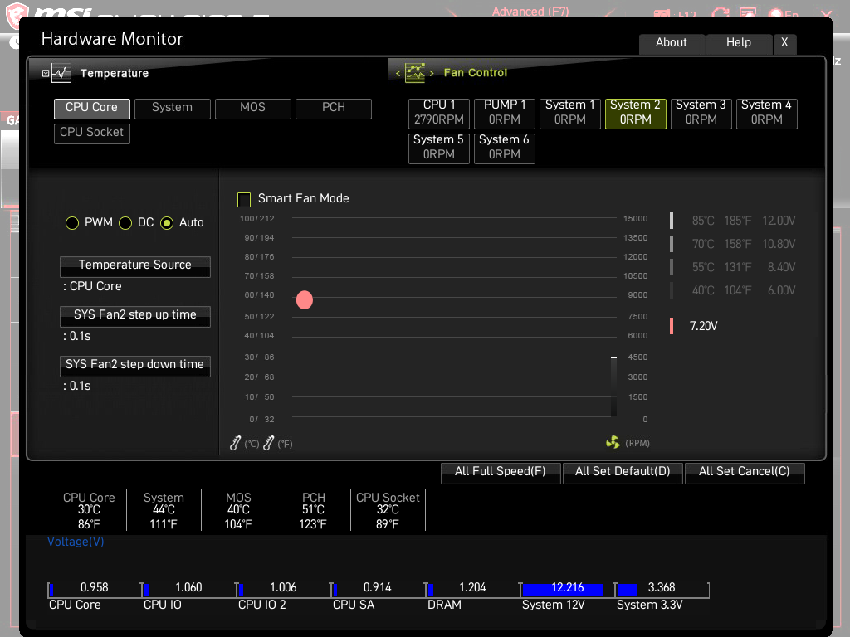The height and width of the screenshot is (637, 850).
Task: Click the All Full Speed(F) button
Action: point(501,472)
